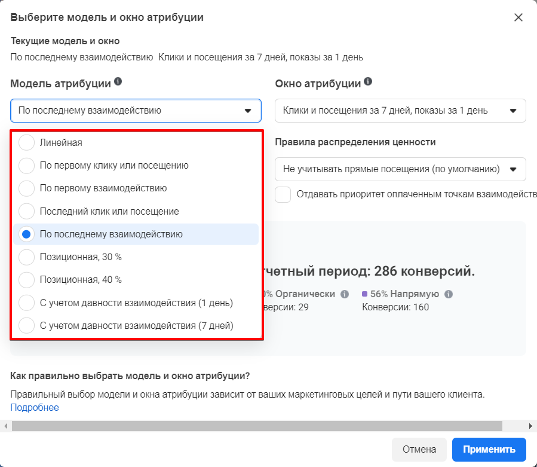Click info icon beside 56% Напрямую
This screenshot has width=537, height=467.
coord(449,294)
